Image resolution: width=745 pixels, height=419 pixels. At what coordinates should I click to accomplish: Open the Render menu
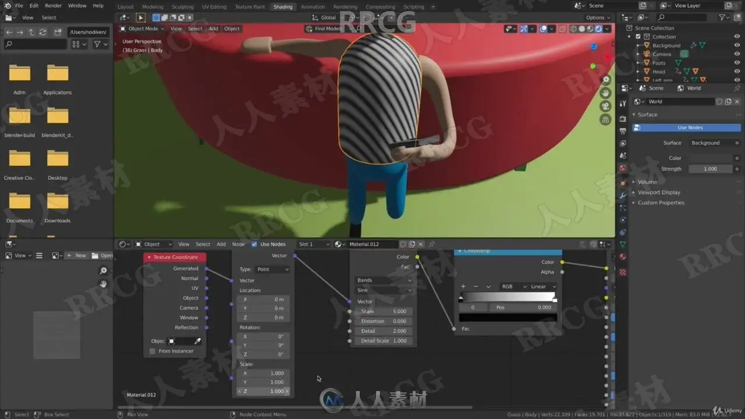(x=53, y=6)
